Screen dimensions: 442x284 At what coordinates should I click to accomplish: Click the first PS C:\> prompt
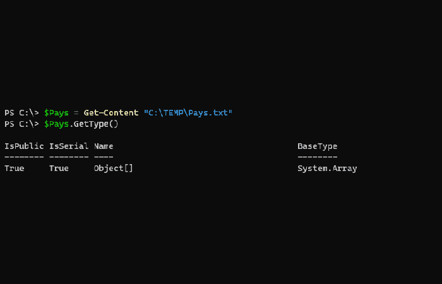coord(21,113)
